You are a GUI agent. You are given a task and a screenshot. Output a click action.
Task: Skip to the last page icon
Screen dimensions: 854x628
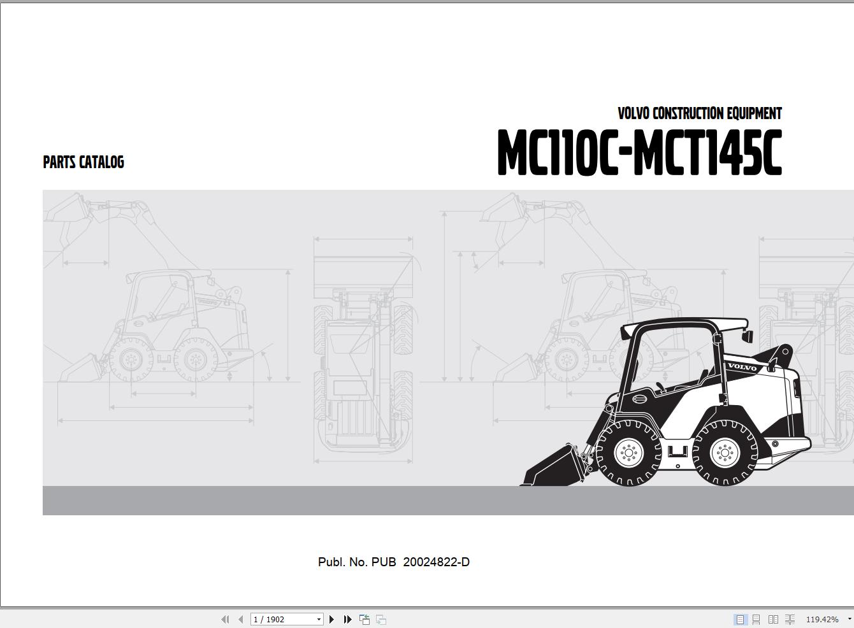[x=347, y=619]
